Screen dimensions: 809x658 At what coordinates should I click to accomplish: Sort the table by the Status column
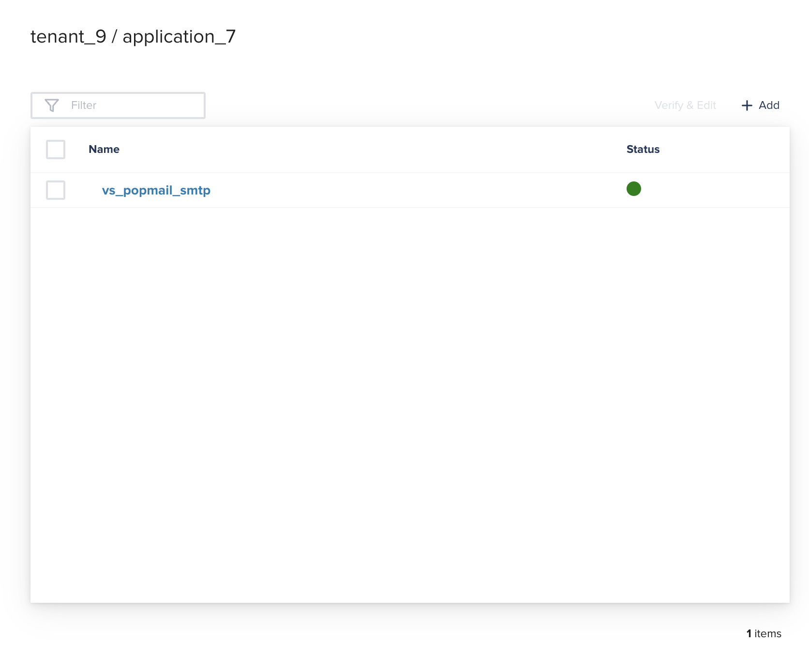point(643,150)
